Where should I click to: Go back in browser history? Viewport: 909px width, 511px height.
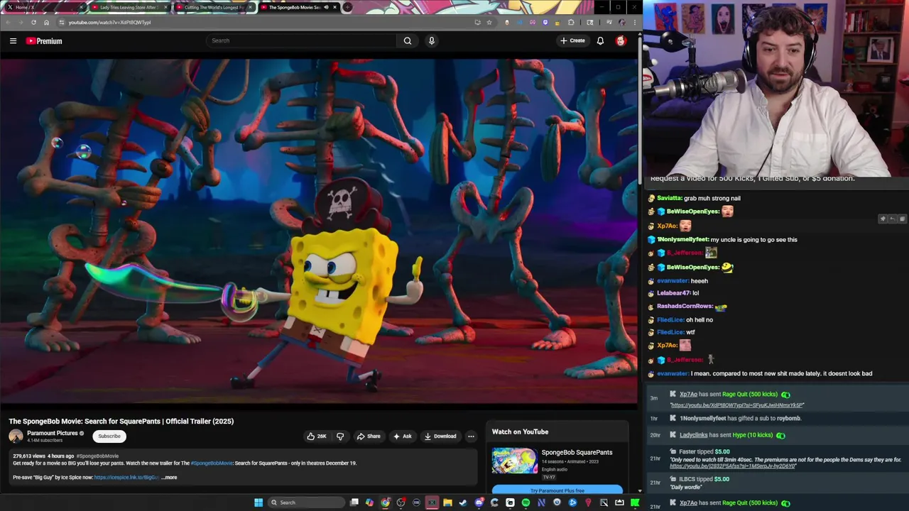point(8,22)
